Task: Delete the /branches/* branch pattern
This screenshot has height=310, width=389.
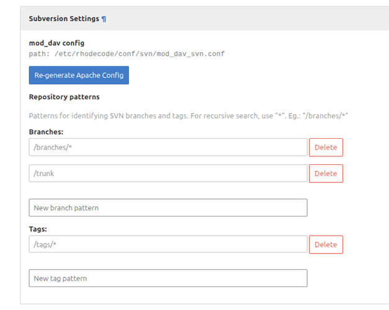Action: point(326,148)
